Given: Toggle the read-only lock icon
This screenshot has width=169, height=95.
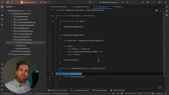Looking at the screenshot, I should point(166,93).
